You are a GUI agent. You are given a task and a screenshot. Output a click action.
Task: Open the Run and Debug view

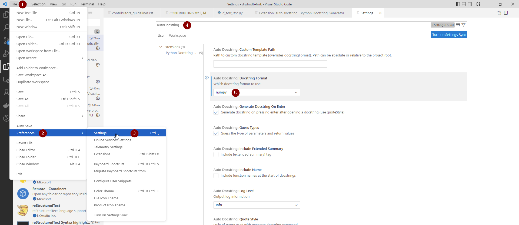[6, 53]
